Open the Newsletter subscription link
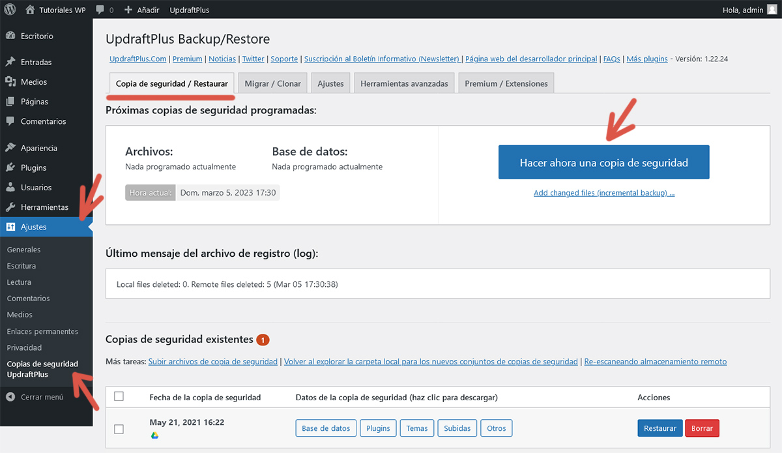 (382, 59)
